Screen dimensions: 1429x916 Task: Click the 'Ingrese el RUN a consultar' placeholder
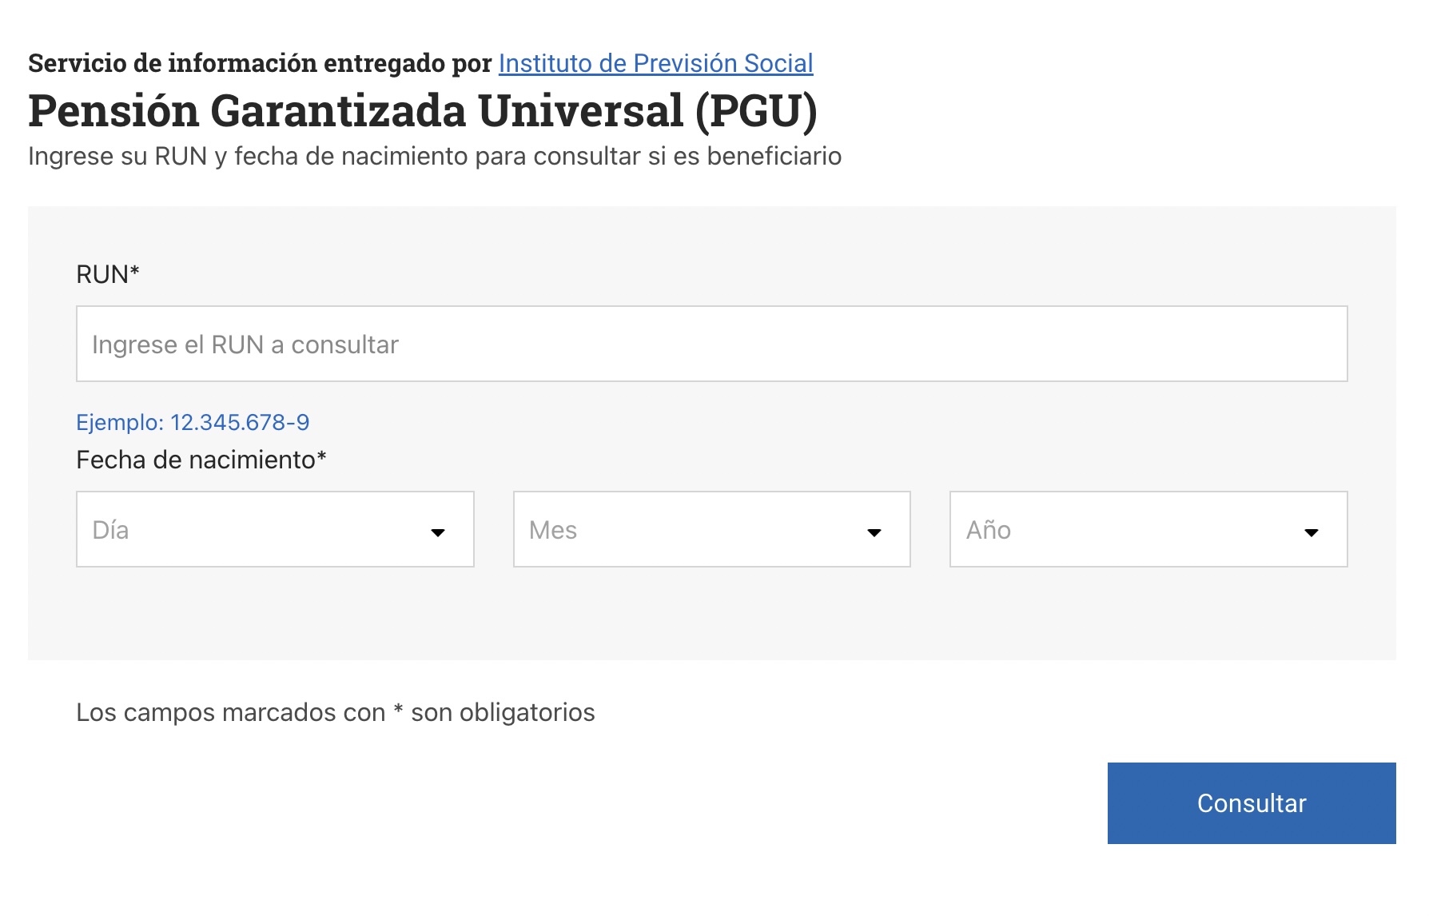click(245, 344)
